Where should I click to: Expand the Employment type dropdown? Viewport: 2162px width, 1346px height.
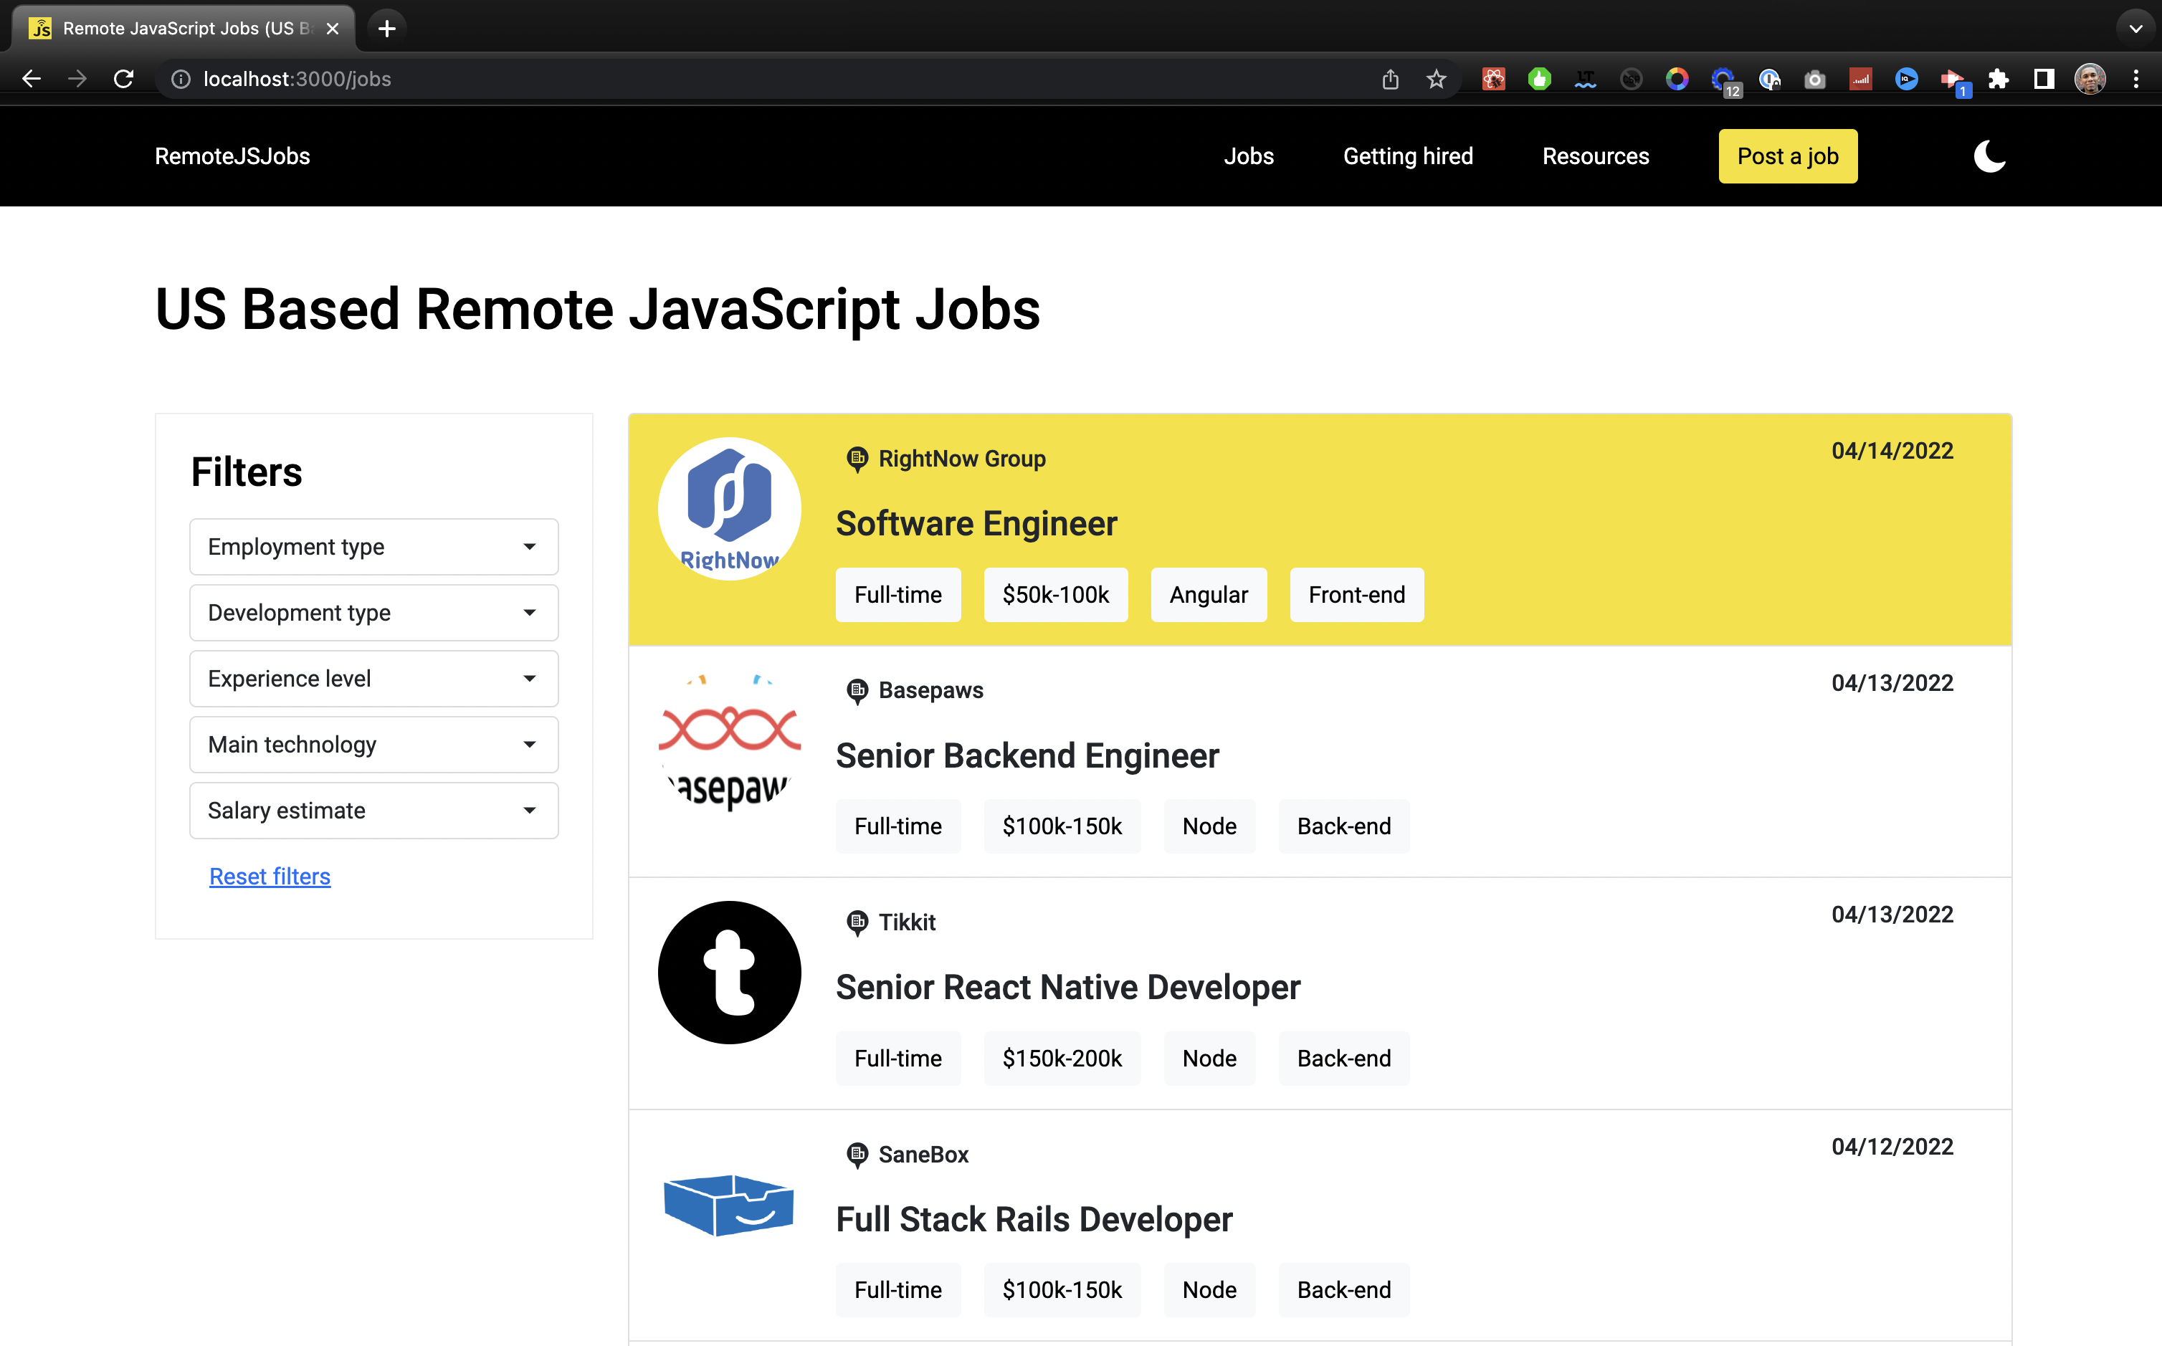[x=373, y=547]
